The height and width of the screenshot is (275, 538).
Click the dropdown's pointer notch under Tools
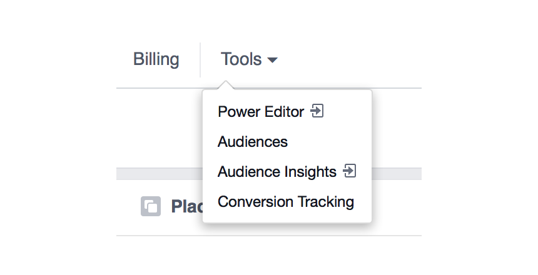(225, 86)
